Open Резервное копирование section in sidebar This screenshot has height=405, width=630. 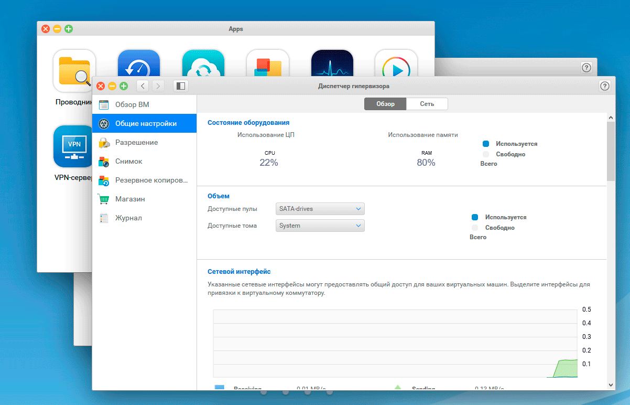144,180
